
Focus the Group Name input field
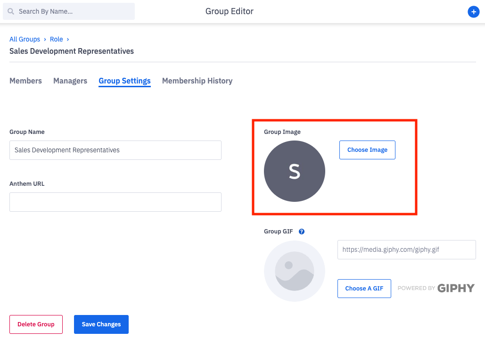point(115,150)
